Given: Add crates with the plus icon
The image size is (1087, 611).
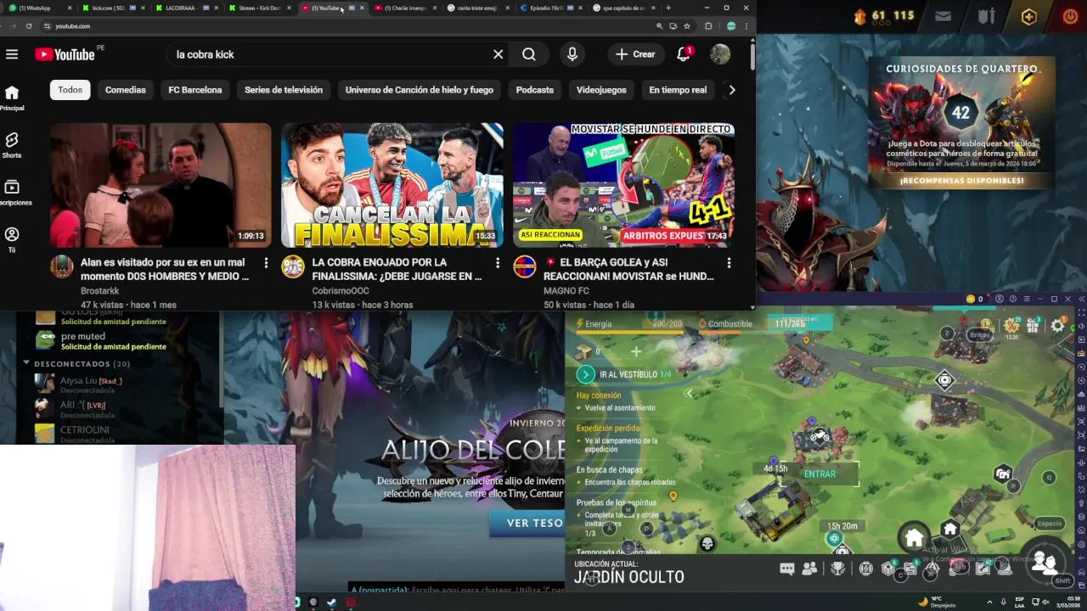Looking at the screenshot, I should (x=635, y=350).
